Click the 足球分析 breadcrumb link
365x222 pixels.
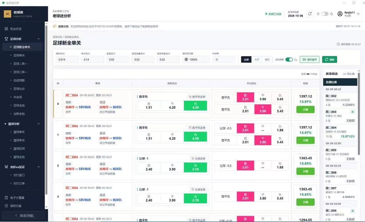click(57, 37)
